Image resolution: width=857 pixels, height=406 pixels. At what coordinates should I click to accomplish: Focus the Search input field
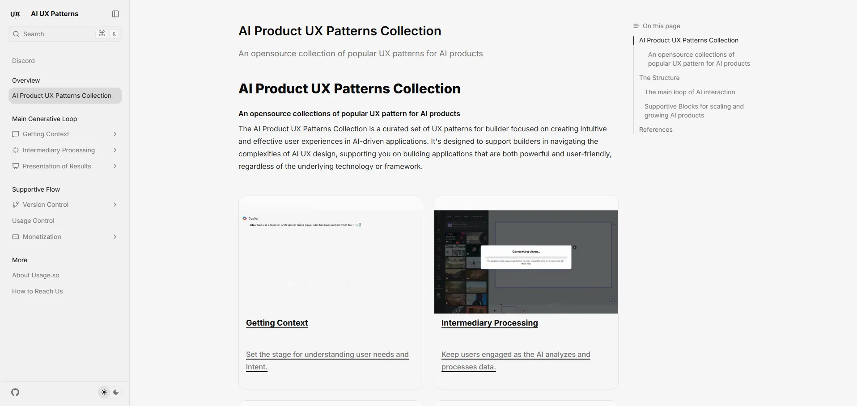click(65, 34)
